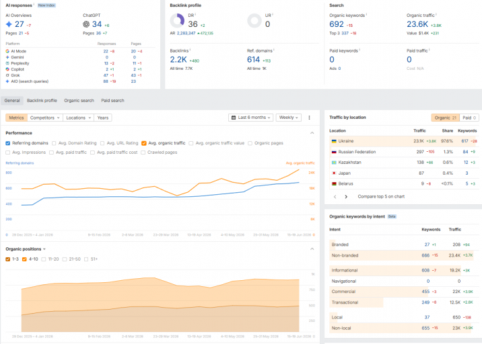Click the Beta badge near intent heading
Screen dimensions: 482x344
392,216
